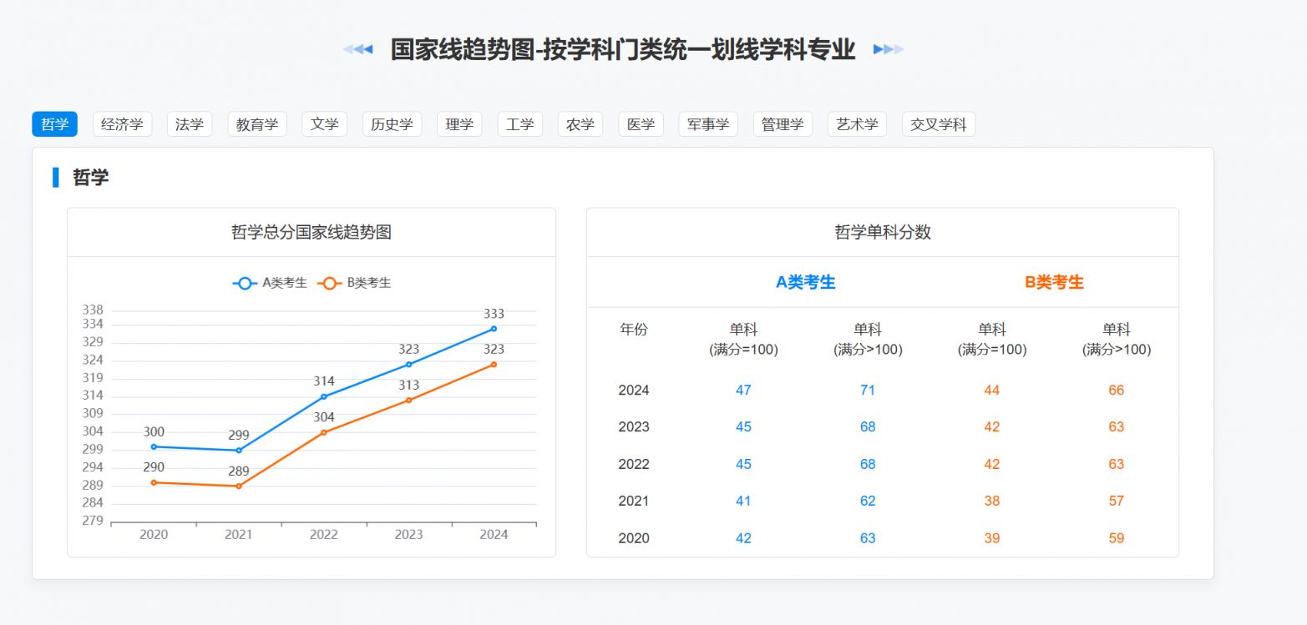Click the page title 国家线趋势图-按学科门类统一划线学科专业

click(623, 49)
